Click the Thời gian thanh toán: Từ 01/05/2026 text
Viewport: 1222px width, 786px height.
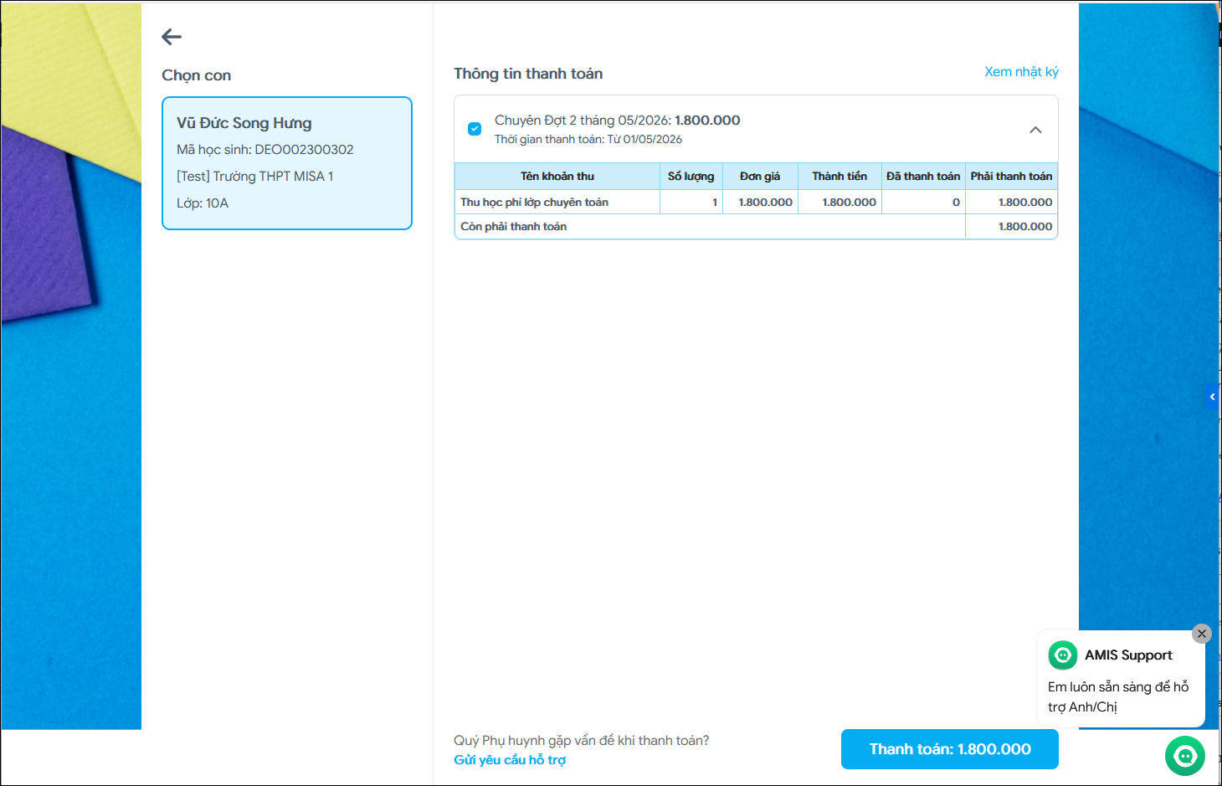(x=588, y=140)
